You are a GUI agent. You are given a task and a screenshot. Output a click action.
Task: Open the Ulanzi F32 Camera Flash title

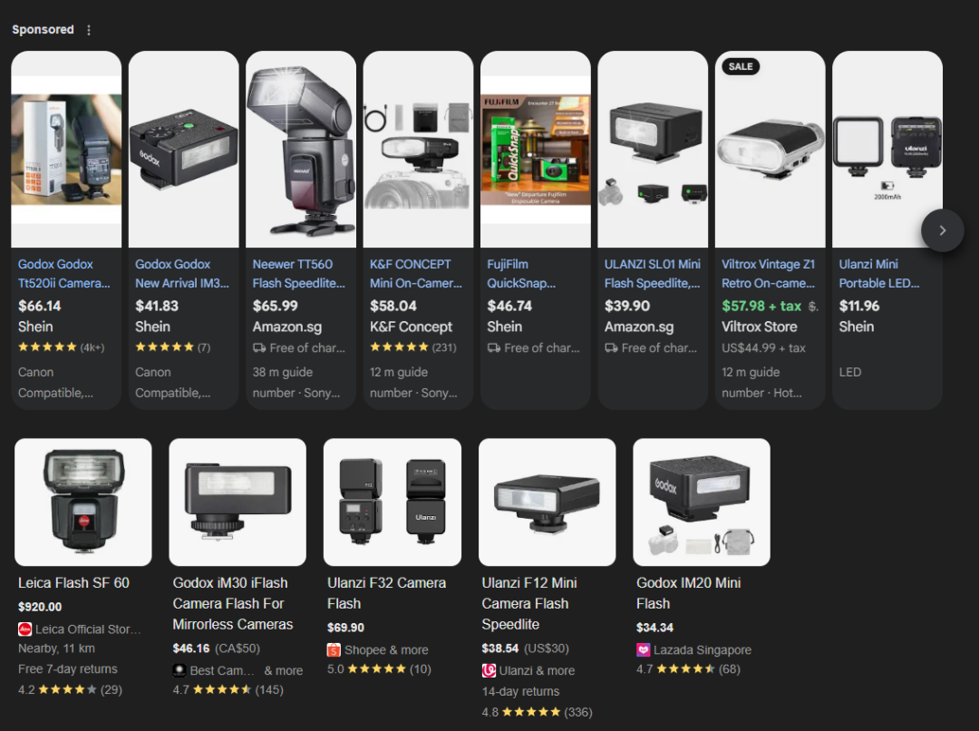pyautogui.click(x=386, y=593)
